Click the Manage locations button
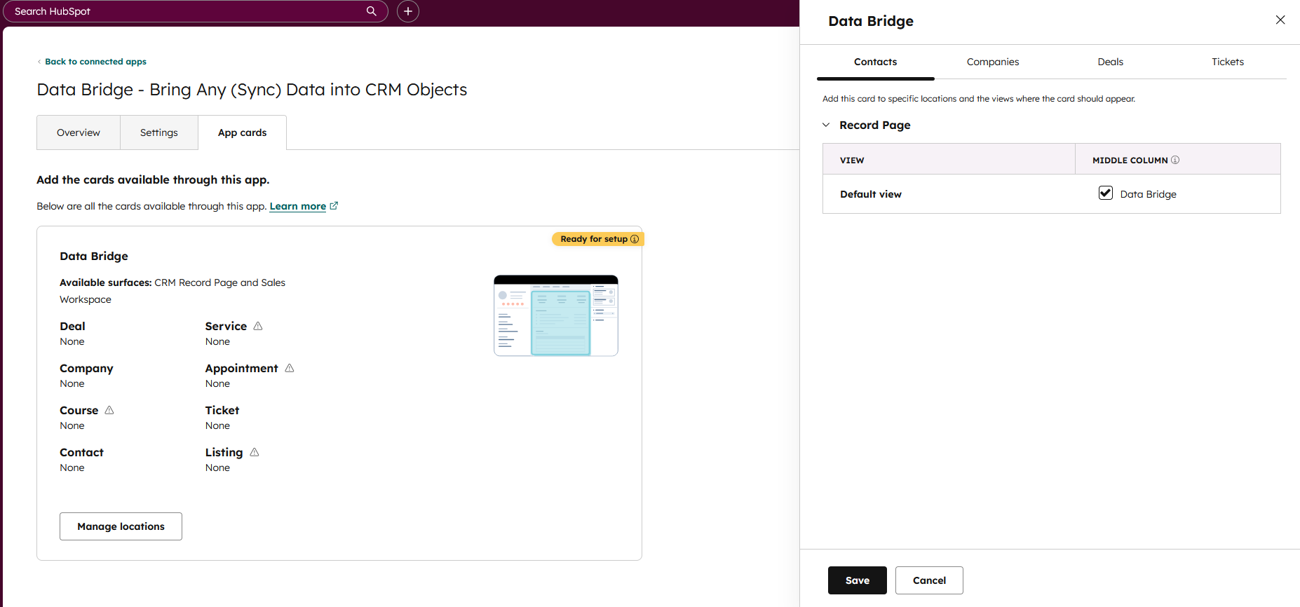Viewport: 1300px width, 607px height. (121, 526)
